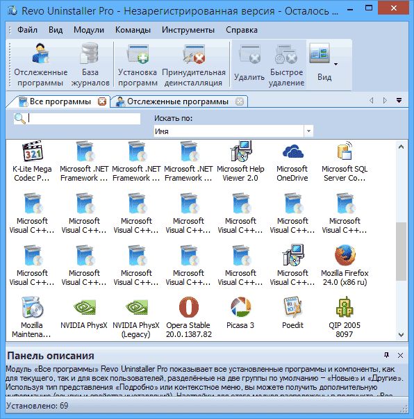Open the tab list dropdown arrow

(x=399, y=101)
